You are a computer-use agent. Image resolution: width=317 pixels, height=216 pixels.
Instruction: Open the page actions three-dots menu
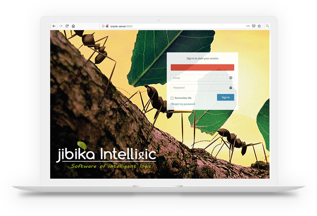248,26
